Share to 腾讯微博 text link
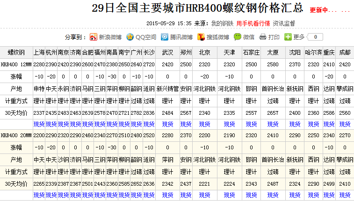 click(x=181, y=37)
